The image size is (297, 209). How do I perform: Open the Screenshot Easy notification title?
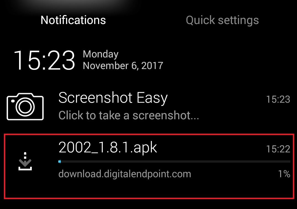pos(113,98)
